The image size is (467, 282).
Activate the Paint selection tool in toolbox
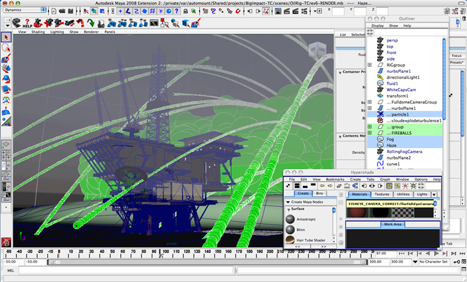6,58
